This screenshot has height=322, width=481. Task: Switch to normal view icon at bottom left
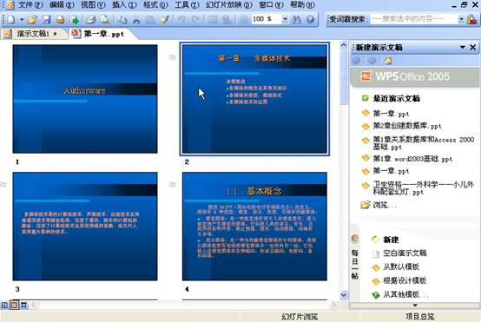(4, 306)
